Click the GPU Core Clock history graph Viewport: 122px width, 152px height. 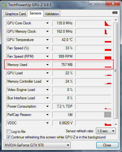pos(93,23)
